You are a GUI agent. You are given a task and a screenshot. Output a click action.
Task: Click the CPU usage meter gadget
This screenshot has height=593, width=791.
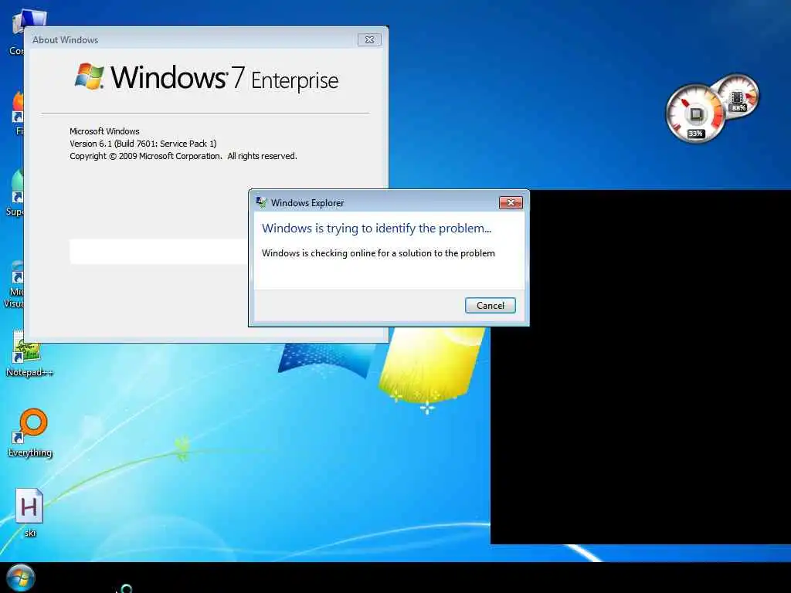click(x=694, y=114)
